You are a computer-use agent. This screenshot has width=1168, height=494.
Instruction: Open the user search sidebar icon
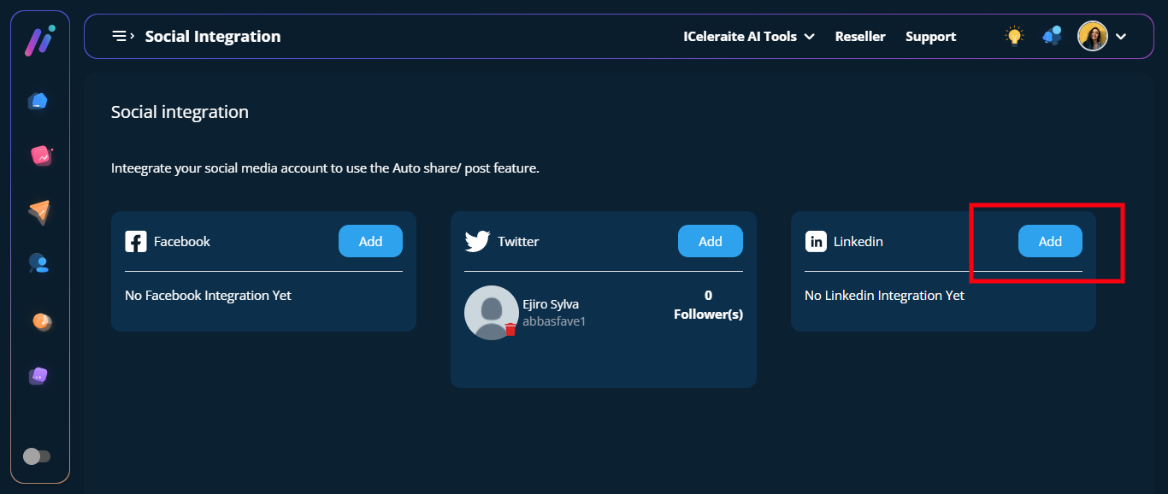[x=38, y=264]
